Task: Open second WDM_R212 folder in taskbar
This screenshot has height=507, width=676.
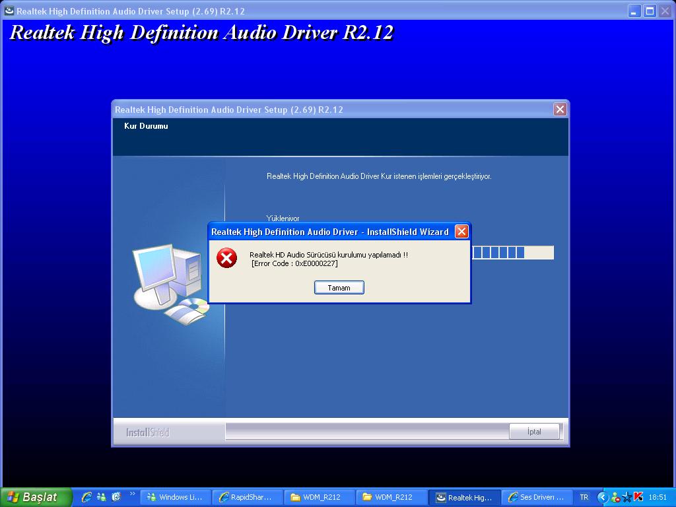Action: [391, 497]
